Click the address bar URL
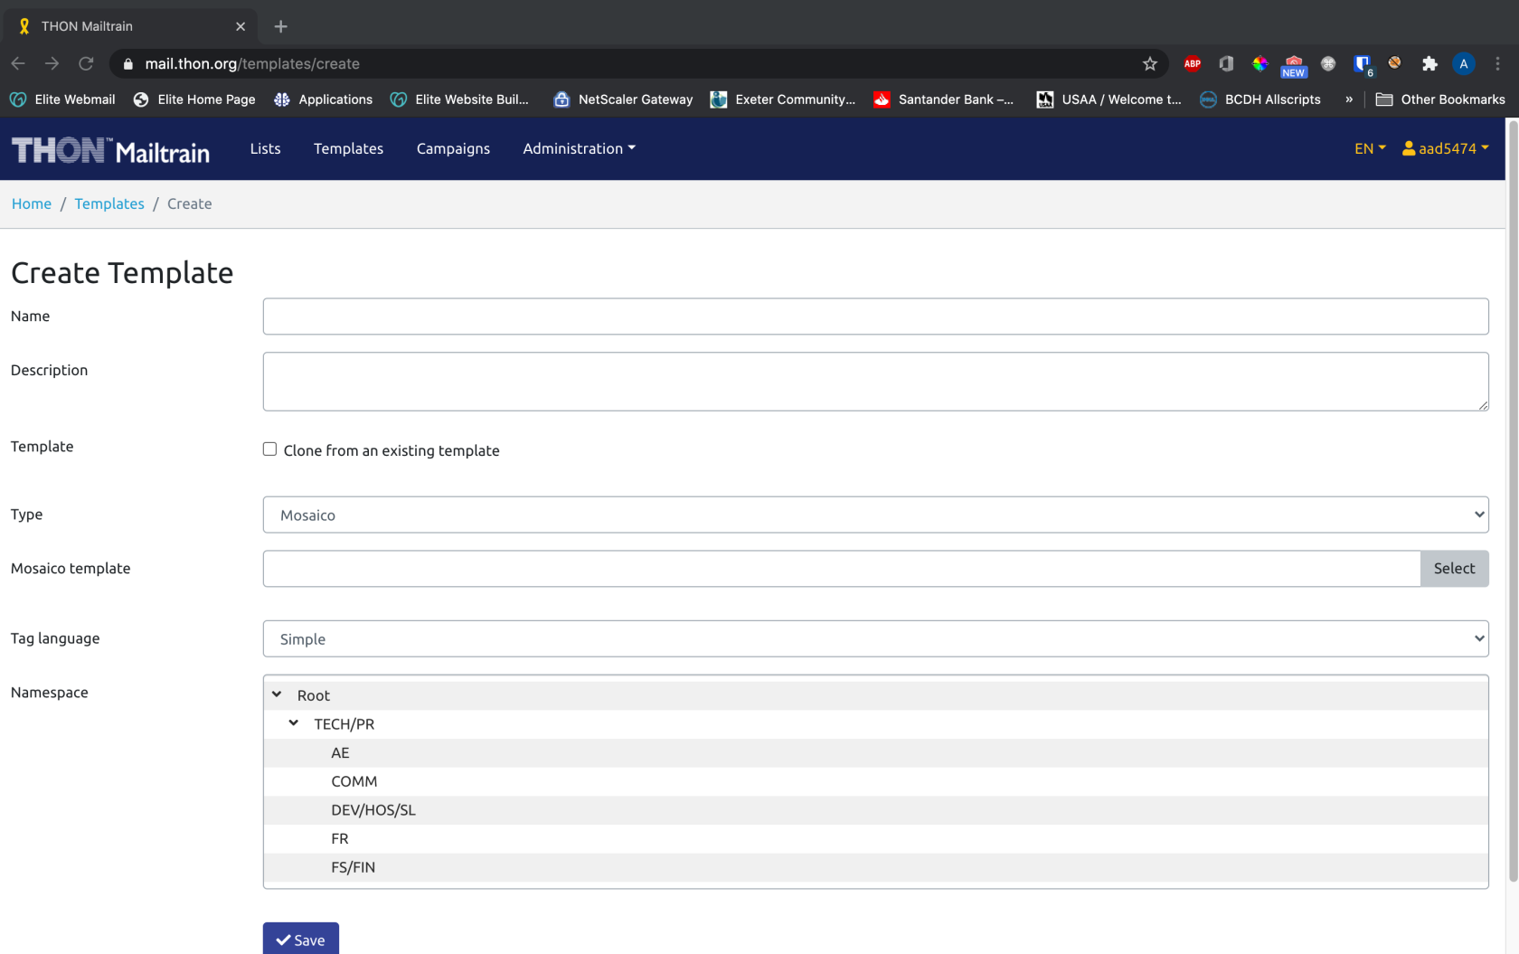 point(252,63)
